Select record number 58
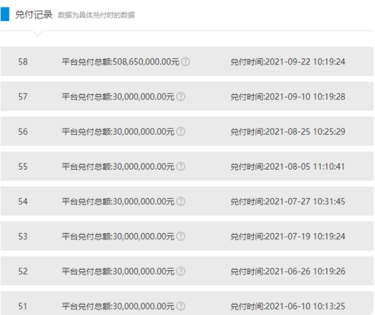 (23, 62)
